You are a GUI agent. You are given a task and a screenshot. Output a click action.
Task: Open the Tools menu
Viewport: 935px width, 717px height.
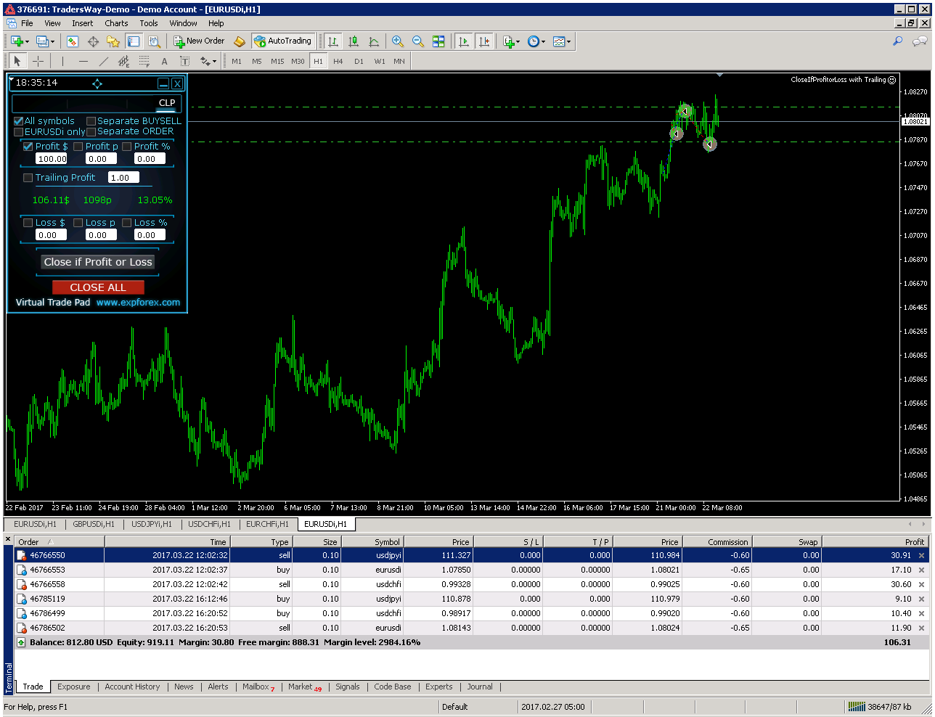pyautogui.click(x=149, y=23)
